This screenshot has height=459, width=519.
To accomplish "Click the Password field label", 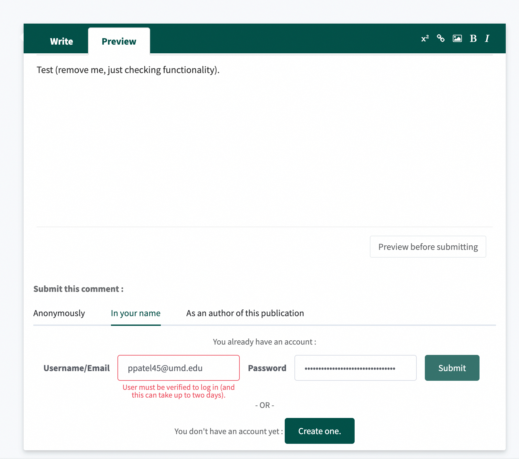I will [267, 368].
